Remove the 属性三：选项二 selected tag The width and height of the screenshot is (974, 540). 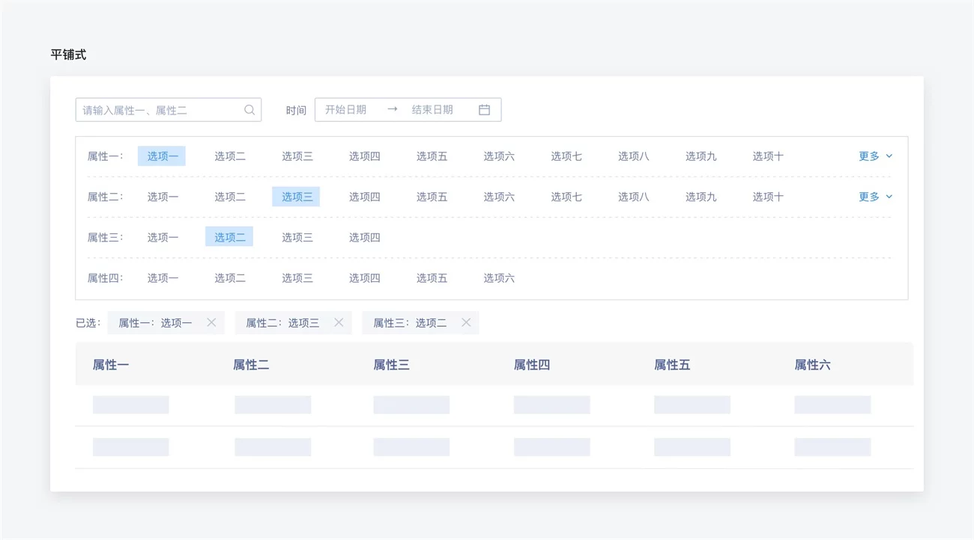(x=466, y=322)
